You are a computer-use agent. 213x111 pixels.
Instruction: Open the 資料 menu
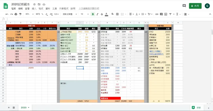click(48, 9)
